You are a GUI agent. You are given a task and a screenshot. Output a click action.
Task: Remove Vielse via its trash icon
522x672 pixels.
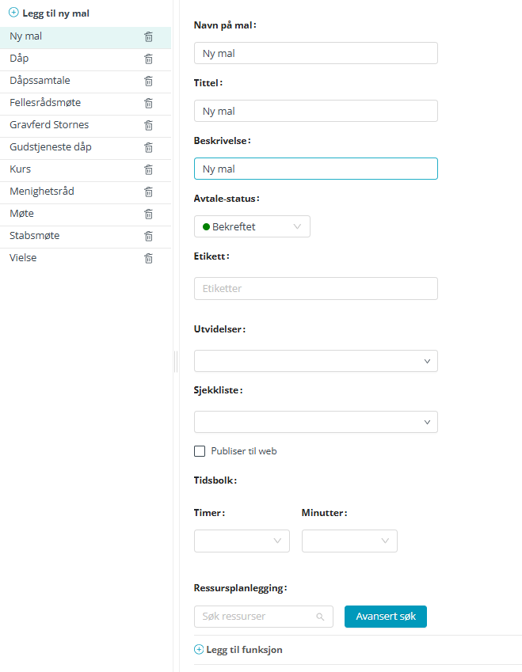tap(148, 258)
